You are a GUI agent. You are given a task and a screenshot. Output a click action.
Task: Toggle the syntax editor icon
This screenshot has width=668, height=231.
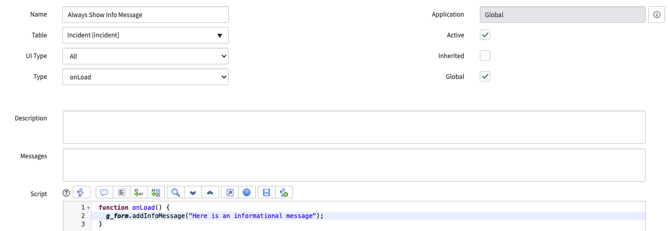[x=82, y=193]
